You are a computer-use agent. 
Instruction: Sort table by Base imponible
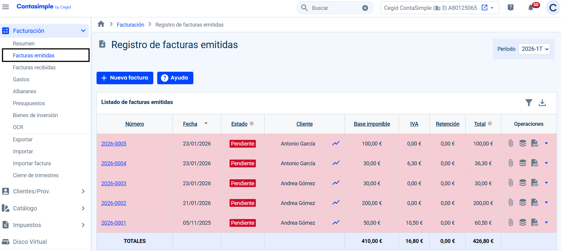tap(372, 124)
